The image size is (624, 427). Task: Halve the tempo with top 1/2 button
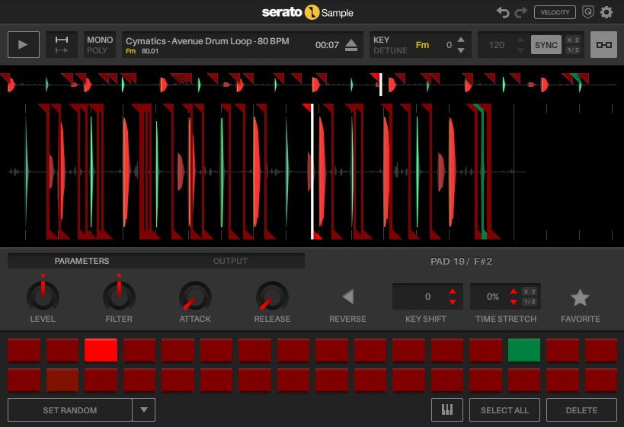click(573, 50)
